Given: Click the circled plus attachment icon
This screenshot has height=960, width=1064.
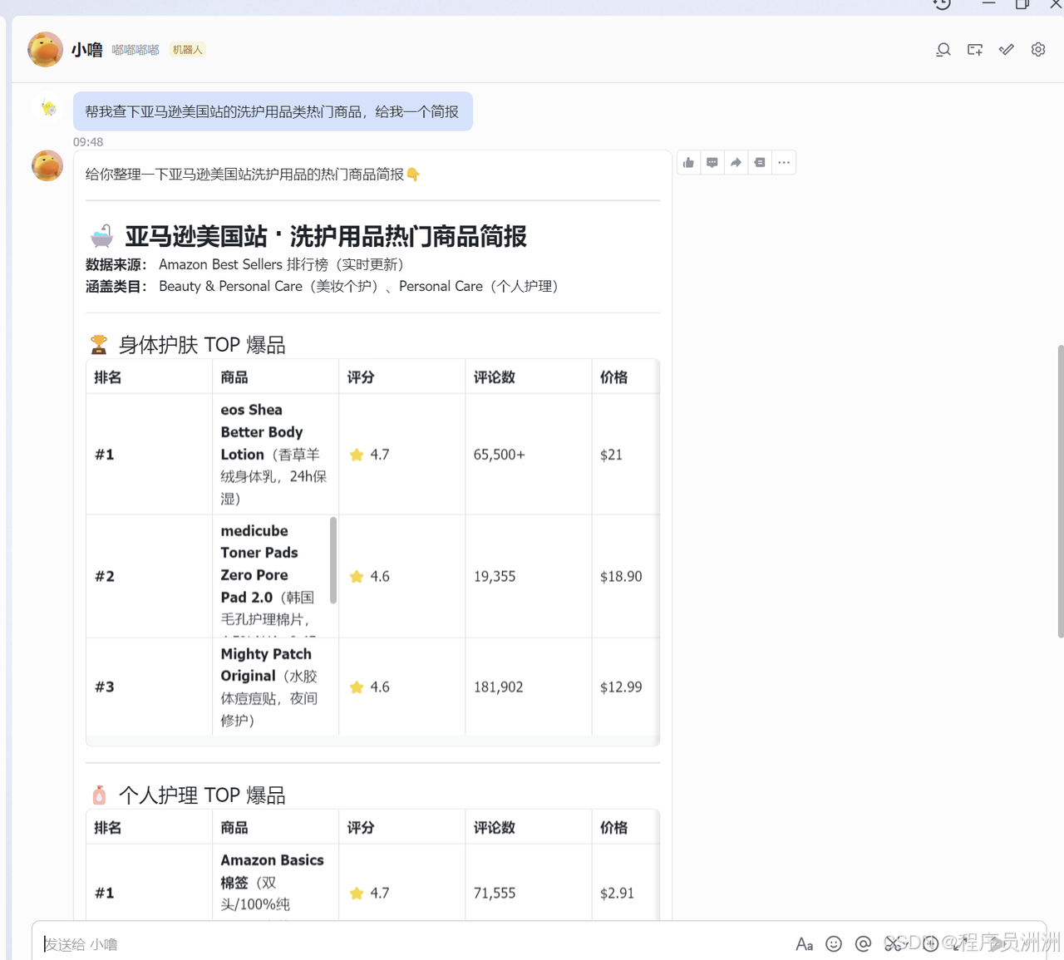Looking at the screenshot, I should point(930,943).
